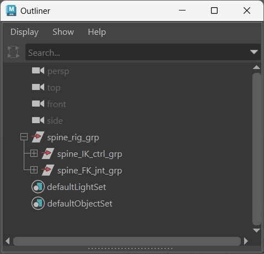Expand the spine_IK_ctrl_grp node
Viewport: 264px width, 254px height.
(x=34, y=153)
